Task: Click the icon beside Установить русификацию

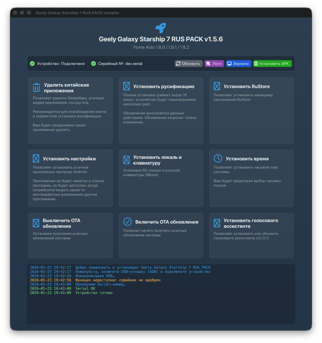Action: pos(127,86)
